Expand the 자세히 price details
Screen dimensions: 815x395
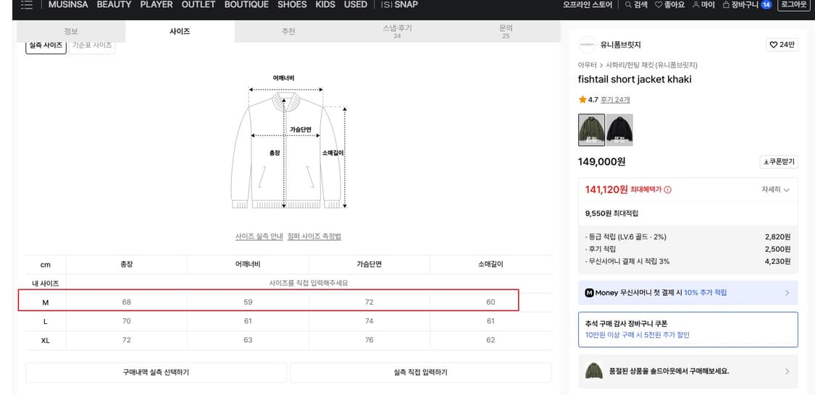(x=775, y=190)
